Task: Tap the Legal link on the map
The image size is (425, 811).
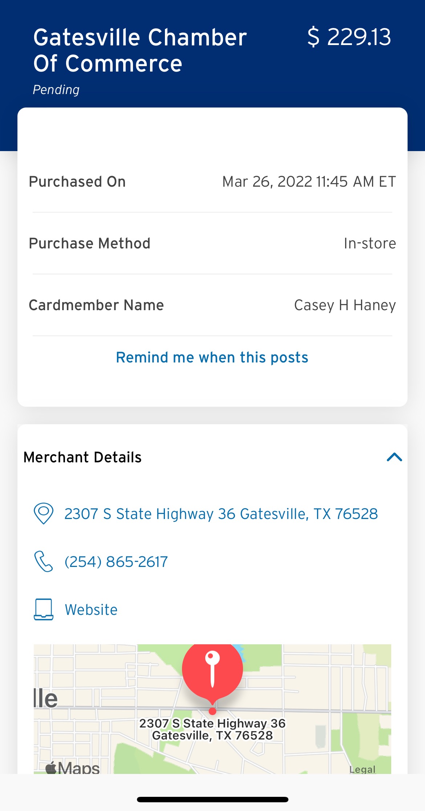Action: (x=362, y=769)
